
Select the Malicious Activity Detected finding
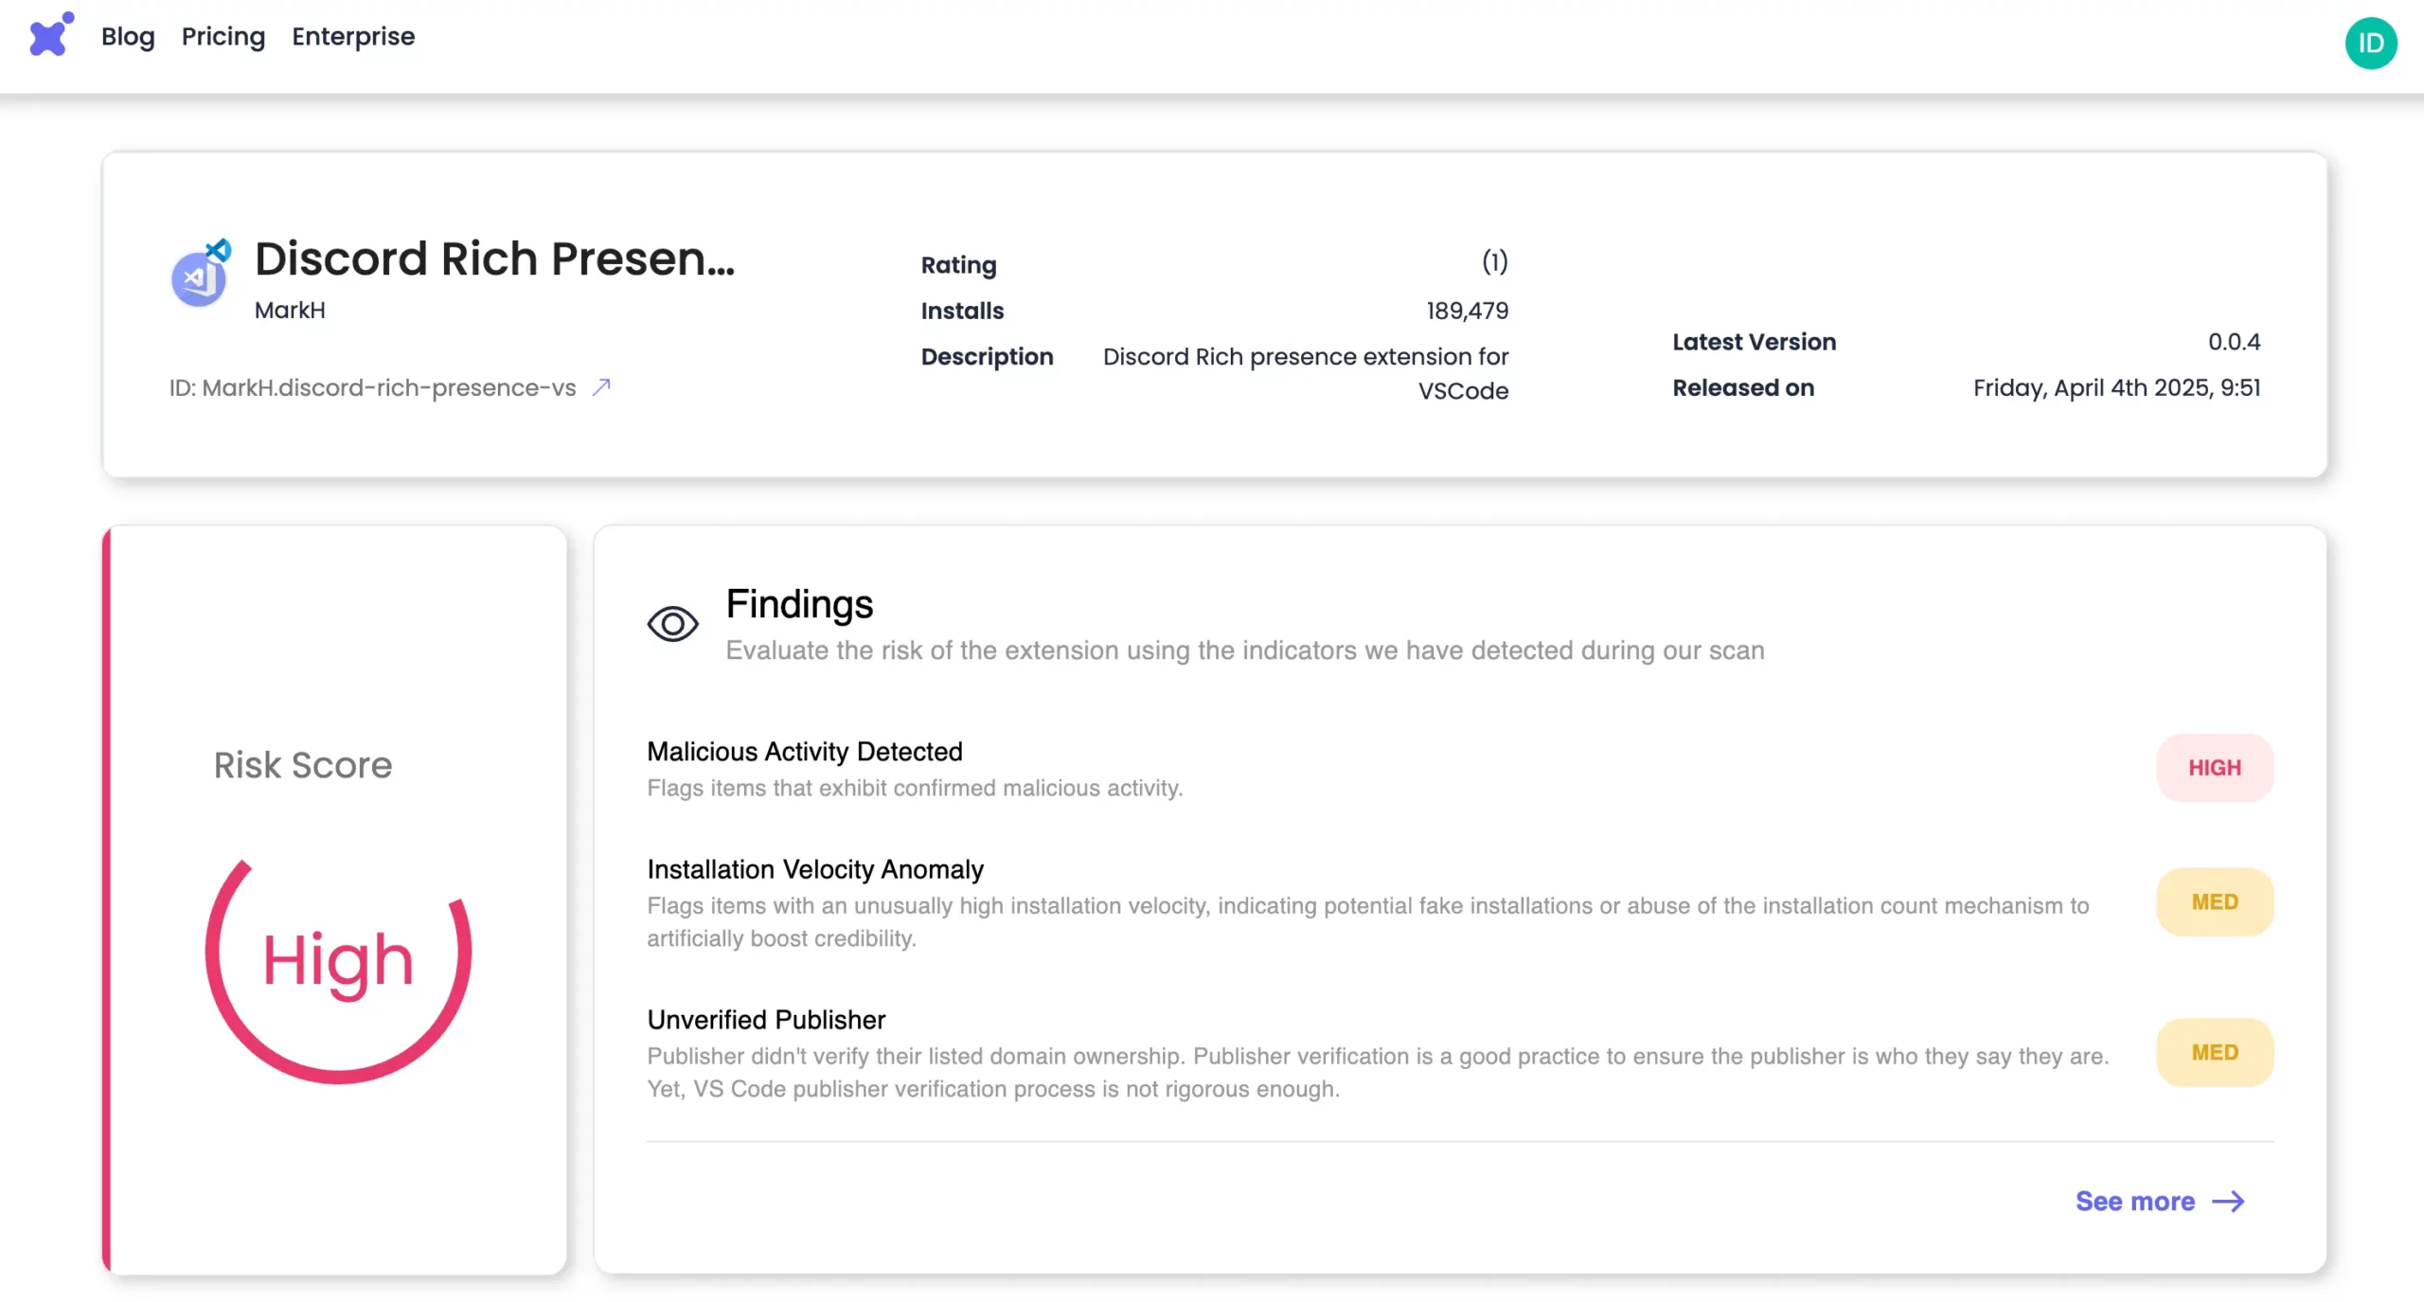(x=805, y=752)
